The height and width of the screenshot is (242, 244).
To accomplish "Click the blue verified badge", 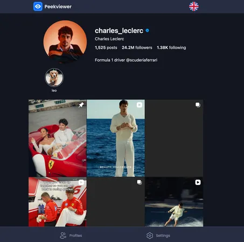I will coord(147,31).
